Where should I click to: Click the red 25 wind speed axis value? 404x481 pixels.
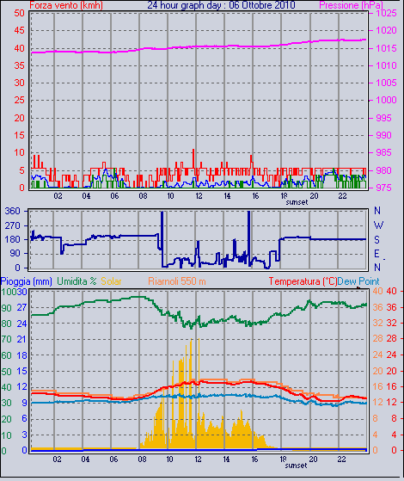(19, 100)
